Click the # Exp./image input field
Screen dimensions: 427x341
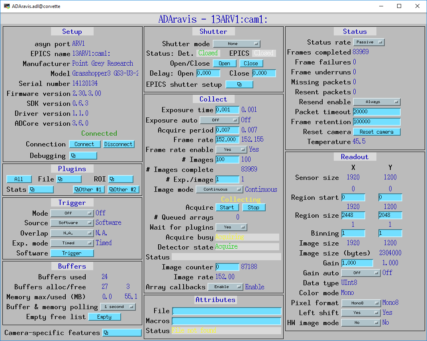[227, 179]
